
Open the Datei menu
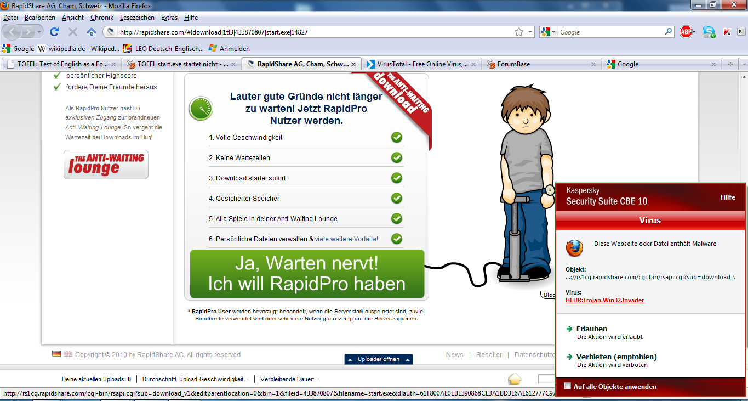tap(11, 18)
